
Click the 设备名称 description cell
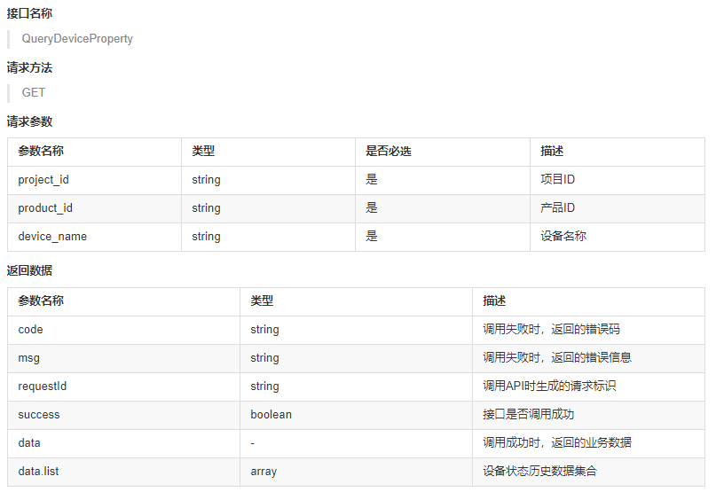coord(618,237)
